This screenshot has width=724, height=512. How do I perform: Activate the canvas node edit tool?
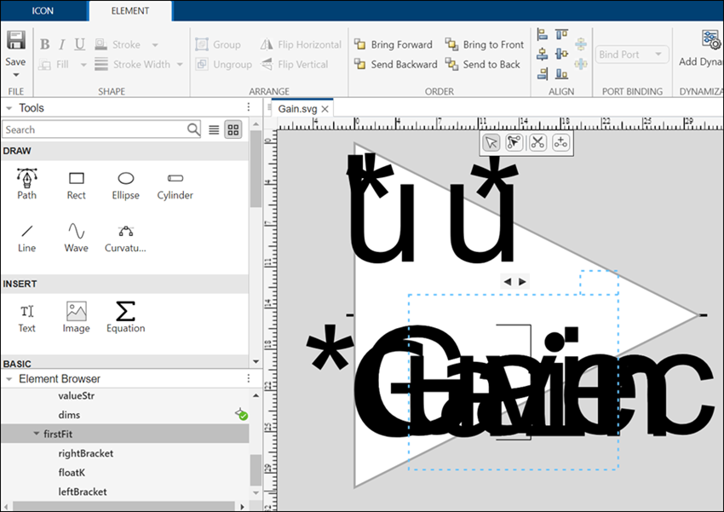coord(514,142)
